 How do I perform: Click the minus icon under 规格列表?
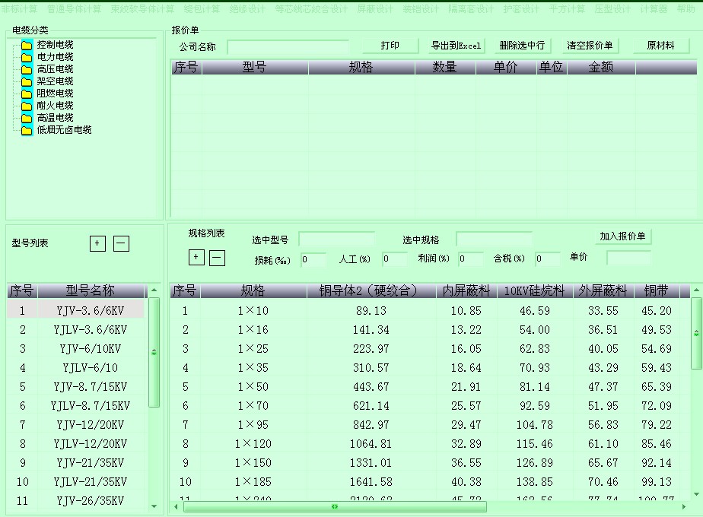click(x=217, y=258)
